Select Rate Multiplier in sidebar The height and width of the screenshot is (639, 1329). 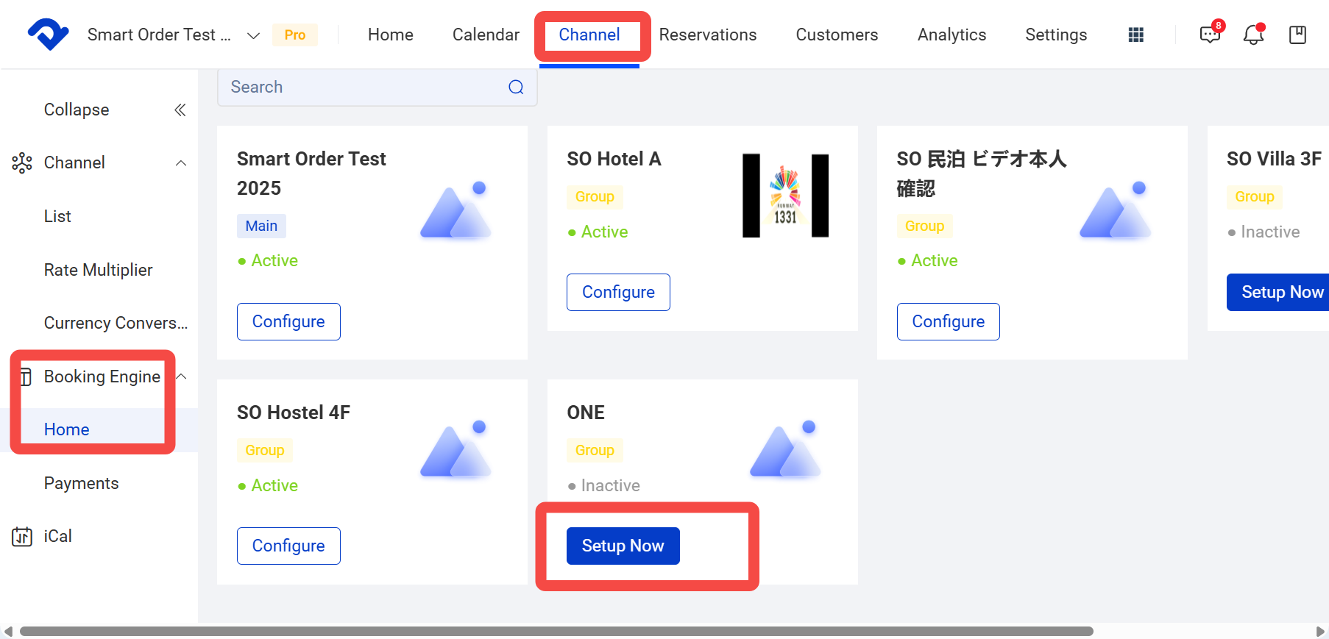(99, 270)
